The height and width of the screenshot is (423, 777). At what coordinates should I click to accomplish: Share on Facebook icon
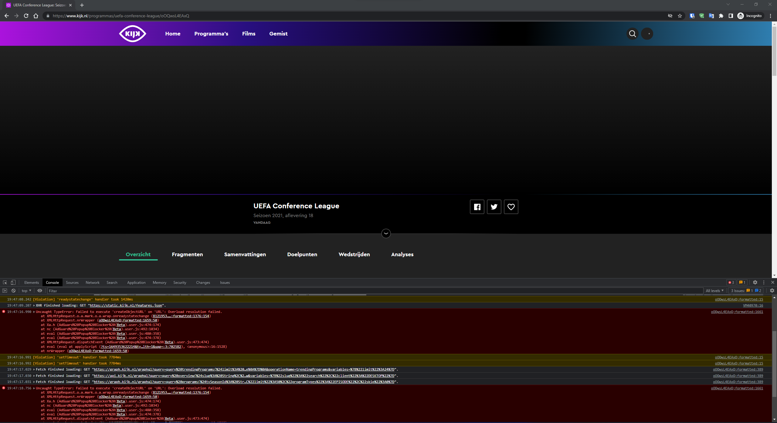[x=477, y=207]
